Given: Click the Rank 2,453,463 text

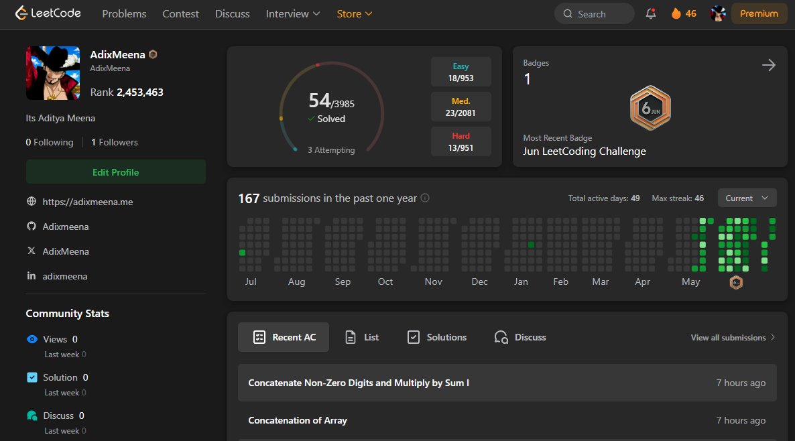Looking at the screenshot, I should 127,92.
